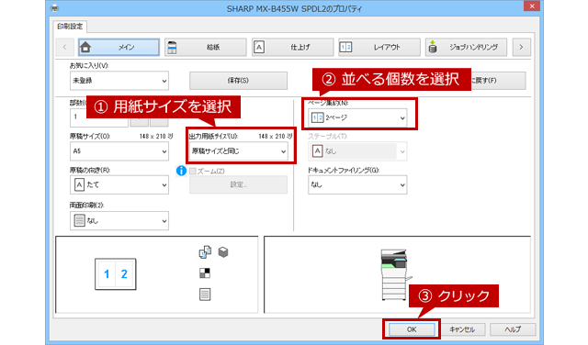Click the document page icon in preview
This screenshot has height=345, width=588.
pyautogui.click(x=205, y=295)
